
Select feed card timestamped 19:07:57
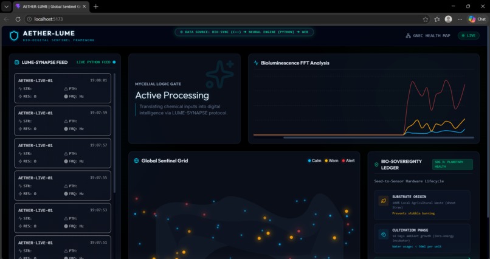pos(63,153)
